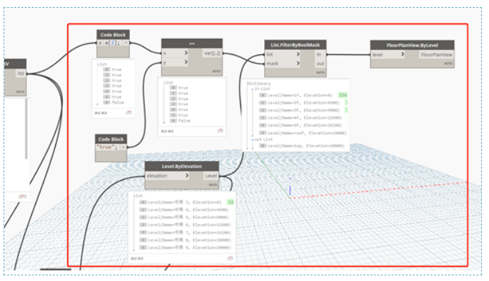Image resolution: width=489 pixels, height=281 pixels.
Task: Open AUTO lacing menu on Level.ByElevation node
Action: pos(213,185)
